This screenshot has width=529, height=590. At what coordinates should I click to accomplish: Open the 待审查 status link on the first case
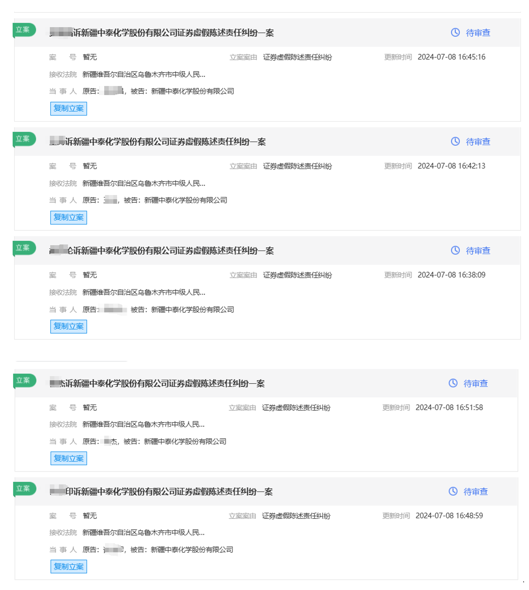(478, 33)
